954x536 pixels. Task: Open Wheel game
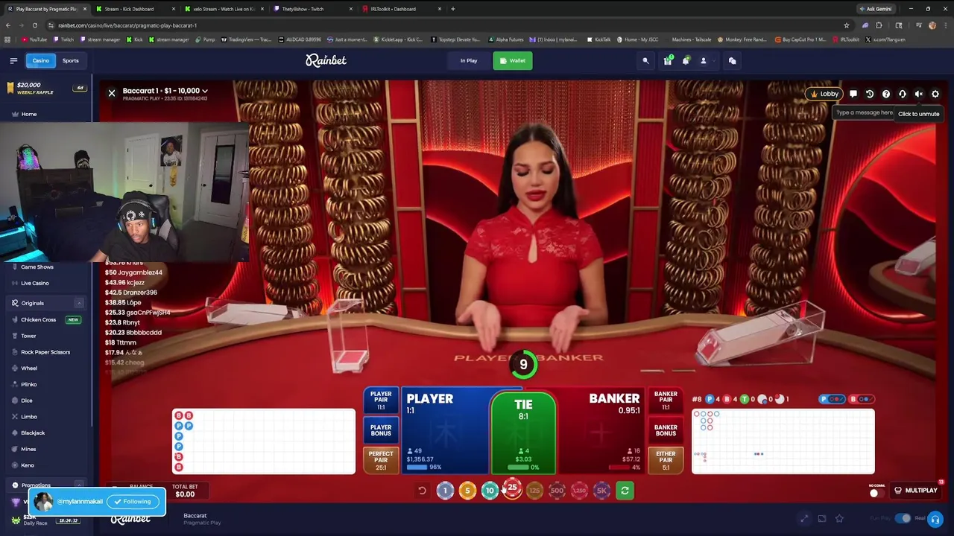[x=29, y=368]
